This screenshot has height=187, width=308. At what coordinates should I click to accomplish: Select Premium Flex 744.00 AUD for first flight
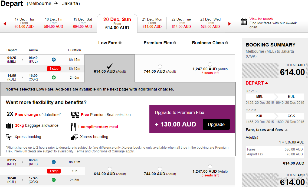click(x=160, y=67)
